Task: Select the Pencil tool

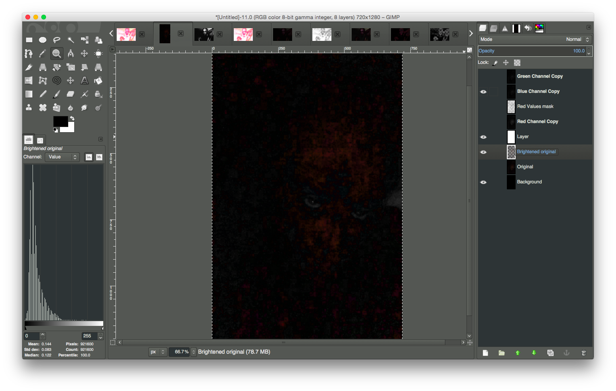Action: [43, 94]
